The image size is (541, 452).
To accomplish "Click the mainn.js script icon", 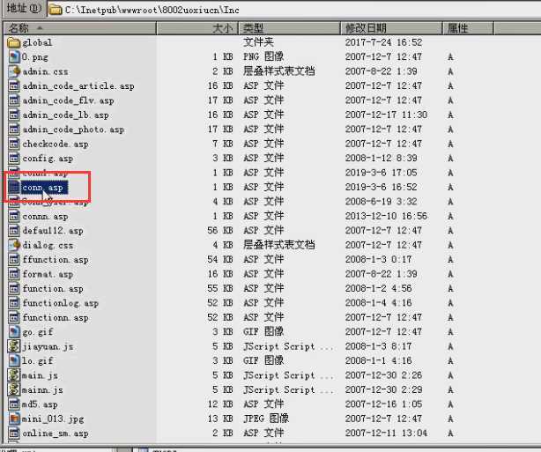I will click(x=14, y=390).
